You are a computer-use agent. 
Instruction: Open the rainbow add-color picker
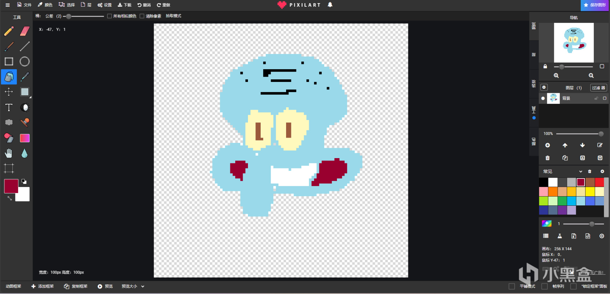pyautogui.click(x=546, y=223)
